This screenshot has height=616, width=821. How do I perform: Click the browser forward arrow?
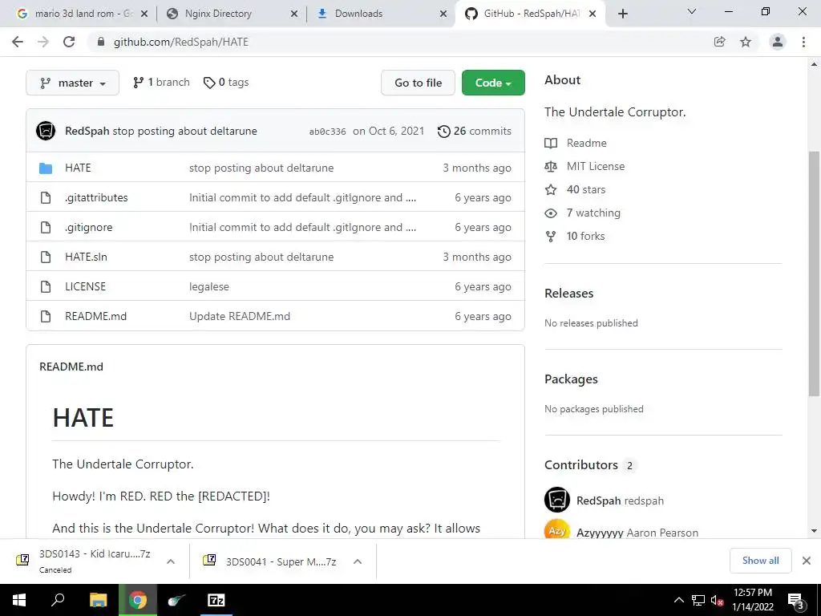pyautogui.click(x=43, y=42)
